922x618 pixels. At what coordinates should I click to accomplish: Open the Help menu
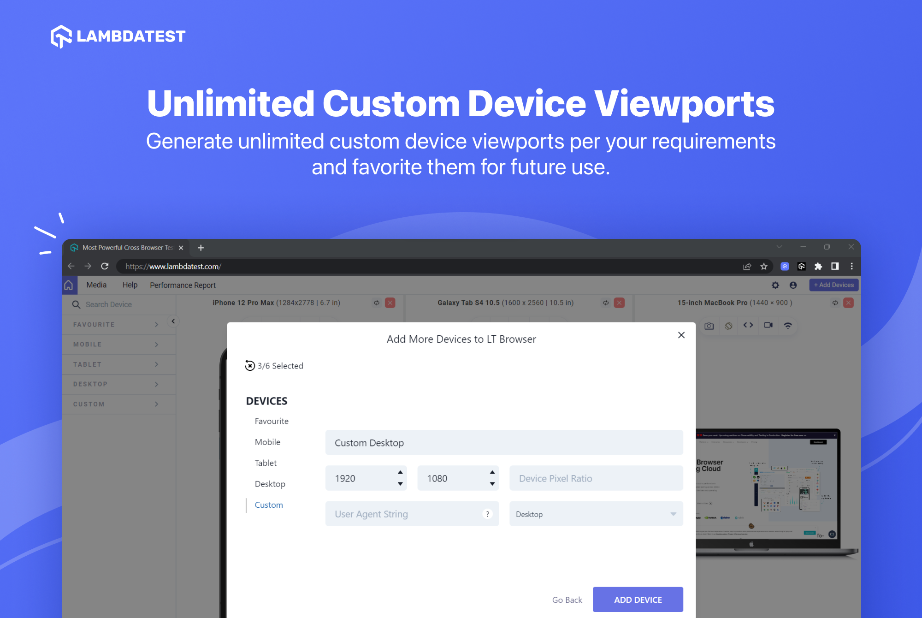click(130, 285)
